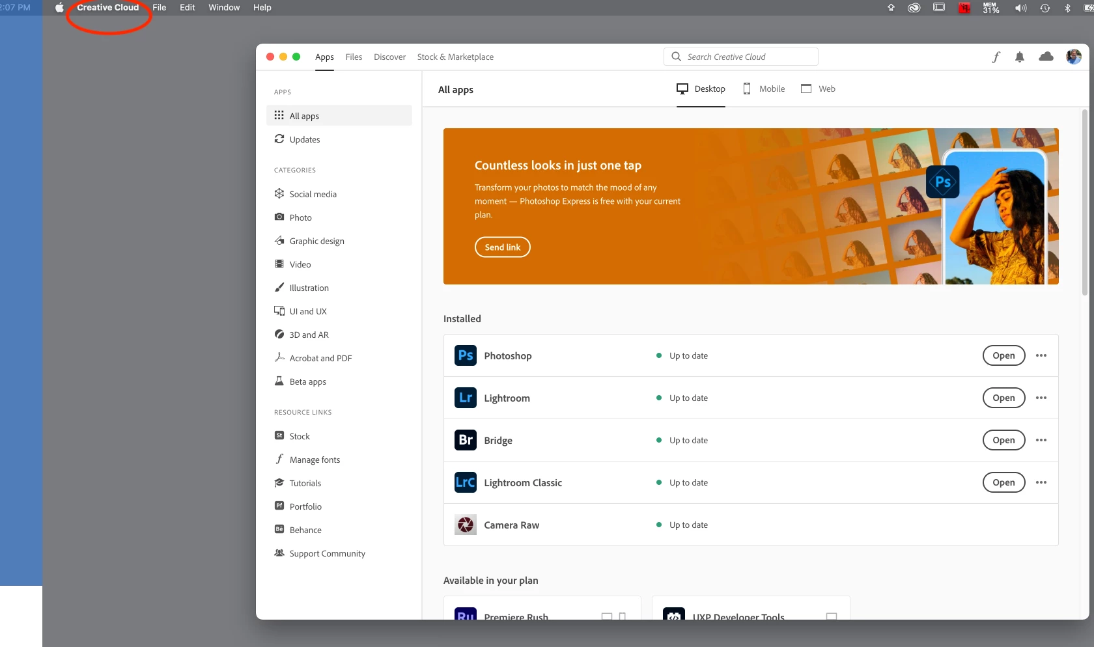Open the Apple menu
1094x647 pixels.
(59, 8)
